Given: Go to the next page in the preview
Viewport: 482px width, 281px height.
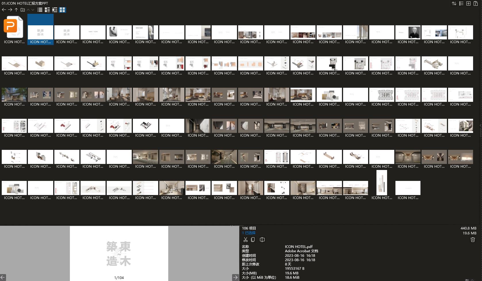Looking at the screenshot, I should point(235,277).
